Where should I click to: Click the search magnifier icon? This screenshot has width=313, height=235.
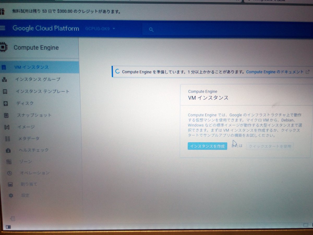(x=151, y=30)
